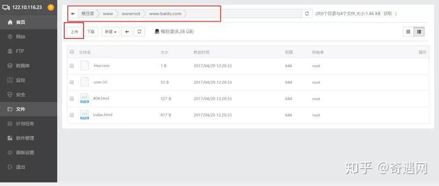The height and width of the screenshot is (186, 439).
Task: Click the back arrow in the path bar
Action: click(73, 14)
